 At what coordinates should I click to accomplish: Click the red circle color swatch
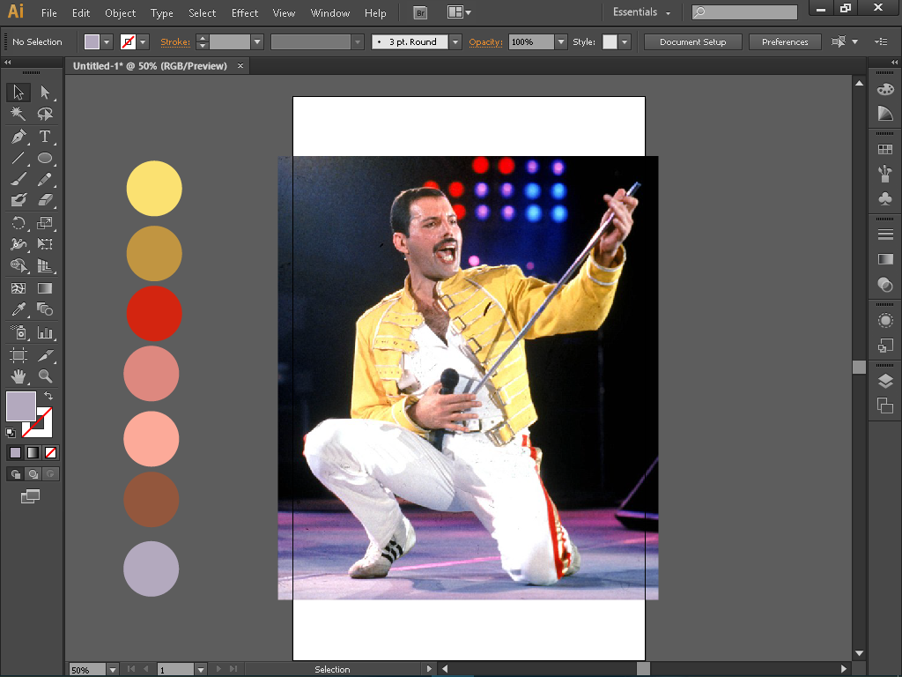point(154,314)
